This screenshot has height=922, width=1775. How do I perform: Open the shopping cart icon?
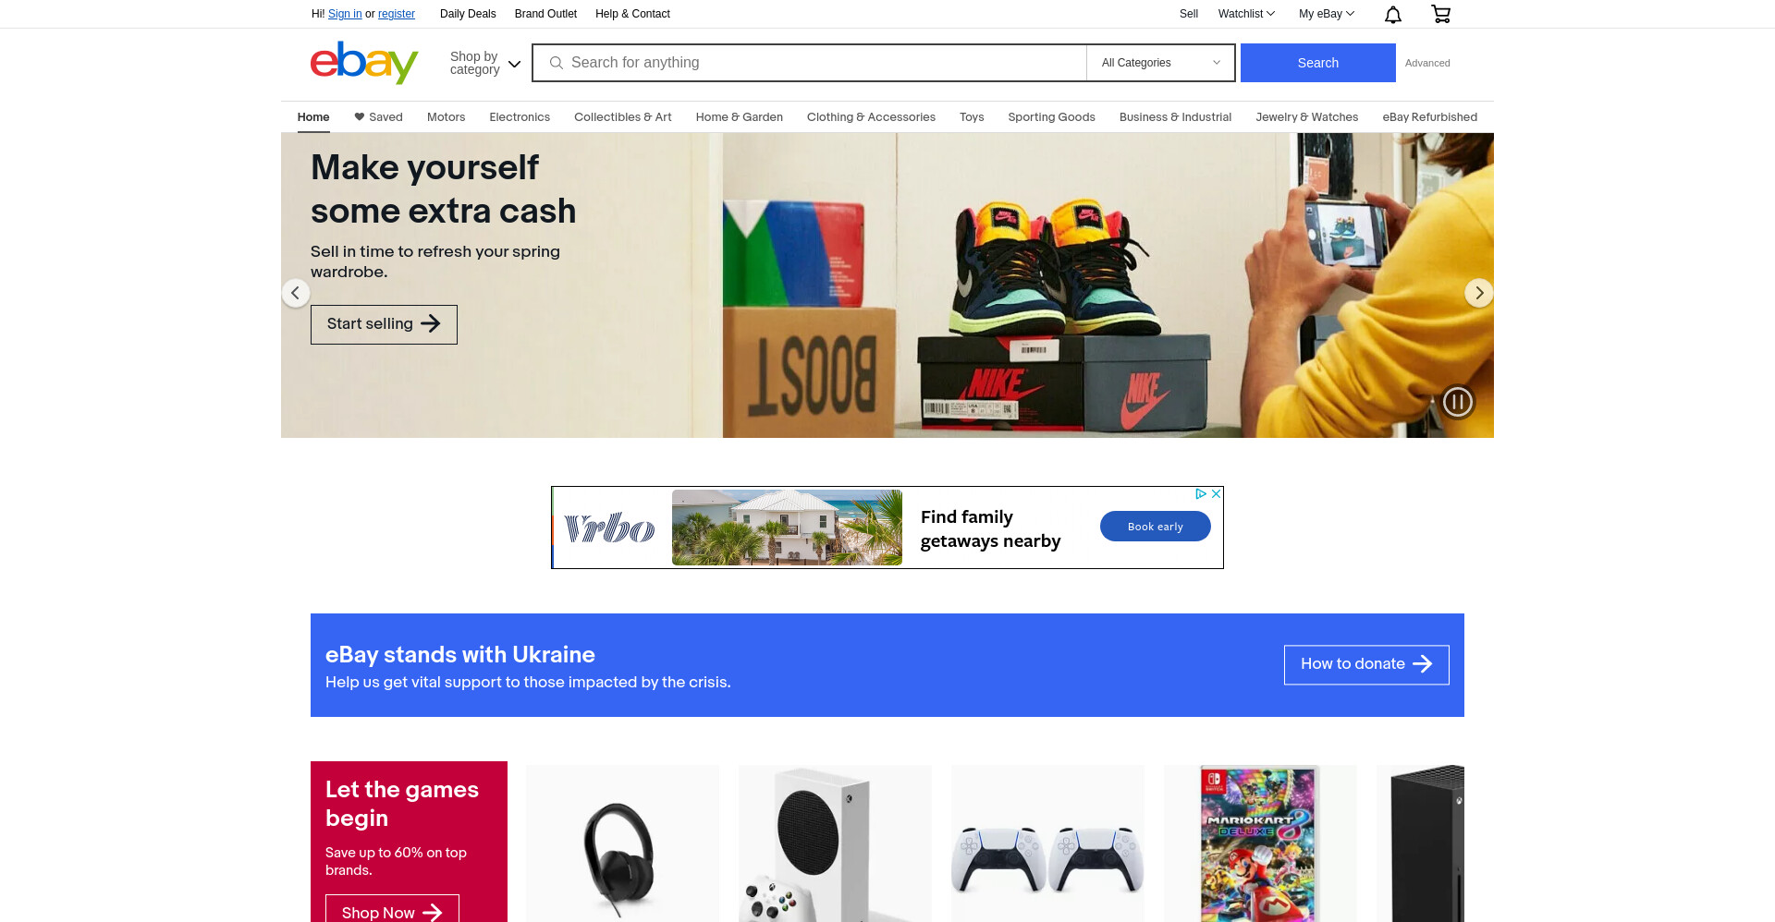(x=1440, y=14)
